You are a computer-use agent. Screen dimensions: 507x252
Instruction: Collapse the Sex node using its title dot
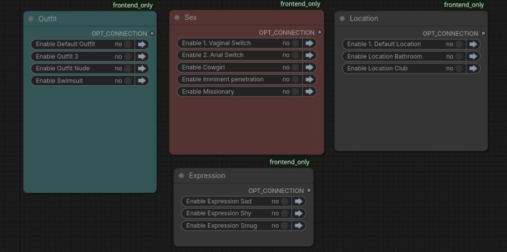click(177, 17)
